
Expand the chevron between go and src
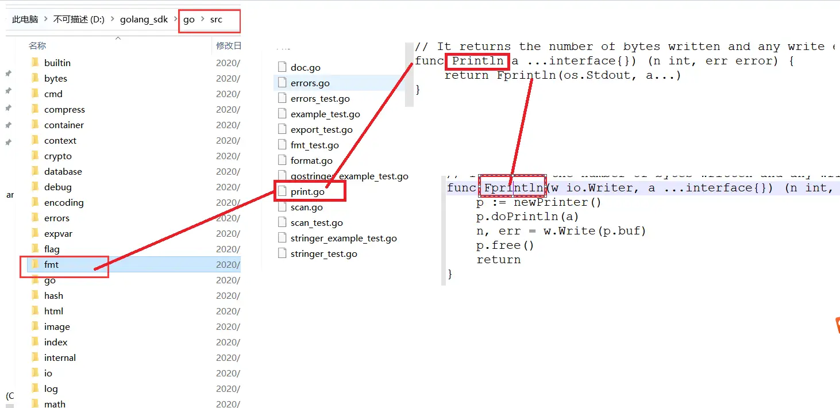click(202, 20)
